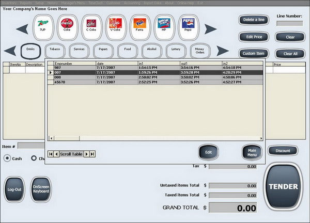The height and width of the screenshot is (223, 310).
Task: Go to previous record in Scroll Table
Action: [56, 154]
